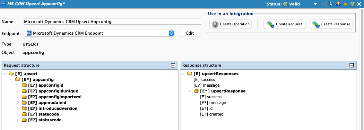Click the Create Operation button
Image resolution: width=364 pixels, height=130 pixels.
(x=230, y=24)
